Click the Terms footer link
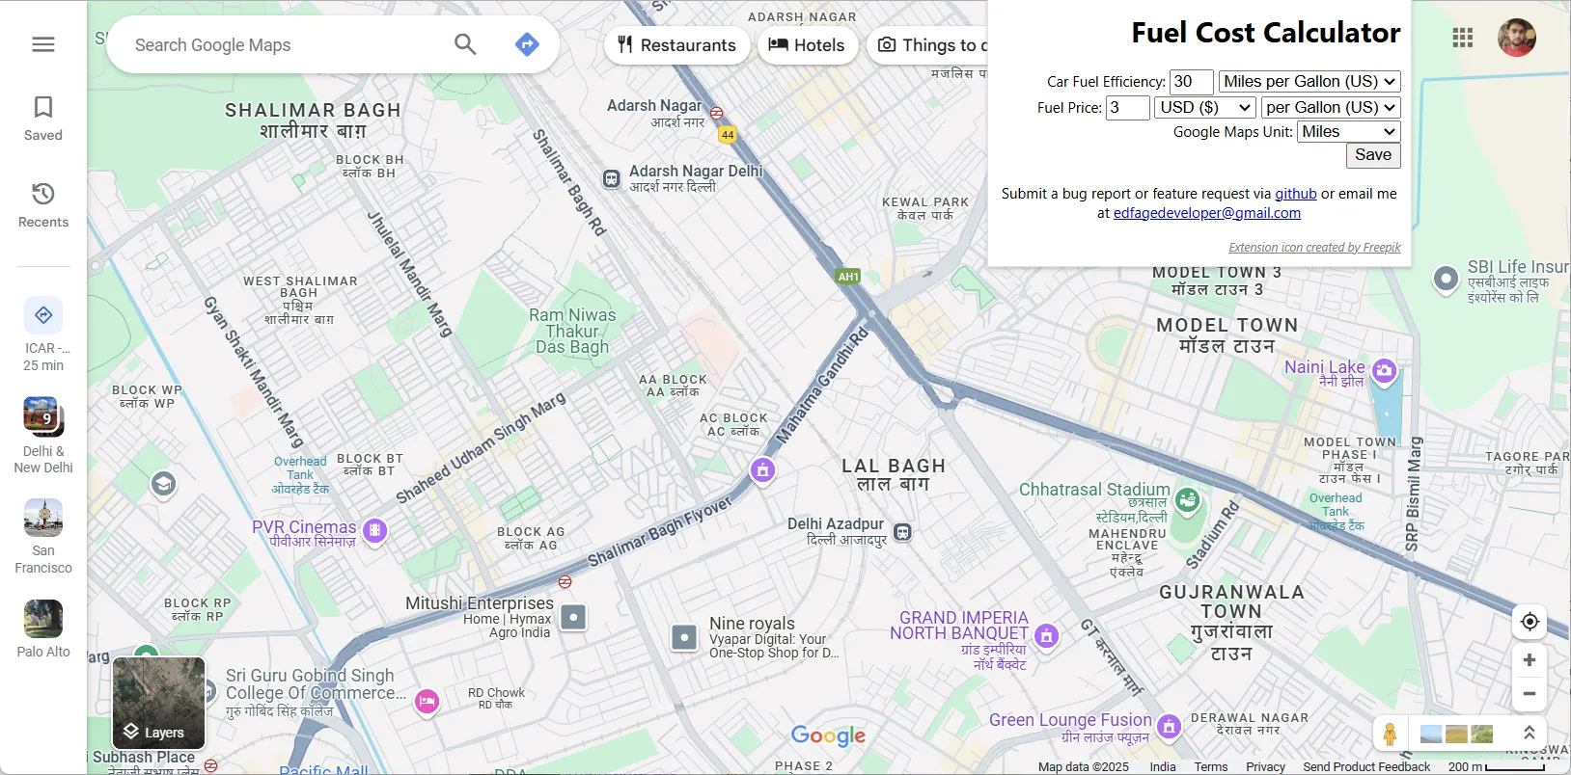Image resolution: width=1571 pixels, height=775 pixels. click(1211, 767)
